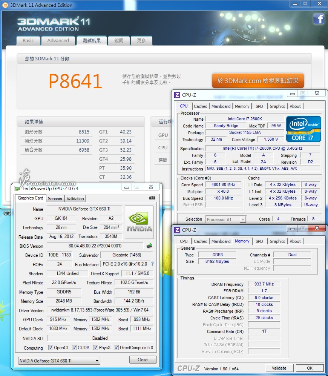The width and height of the screenshot is (328, 376).
Task: Toggle the OpenCL checkbox
Action: tap(51, 347)
